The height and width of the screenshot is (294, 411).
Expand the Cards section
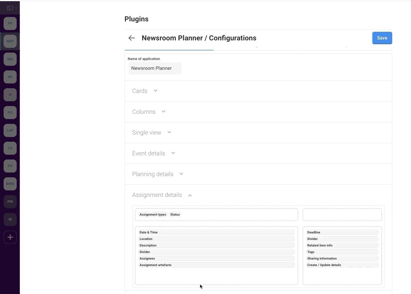[x=145, y=91]
